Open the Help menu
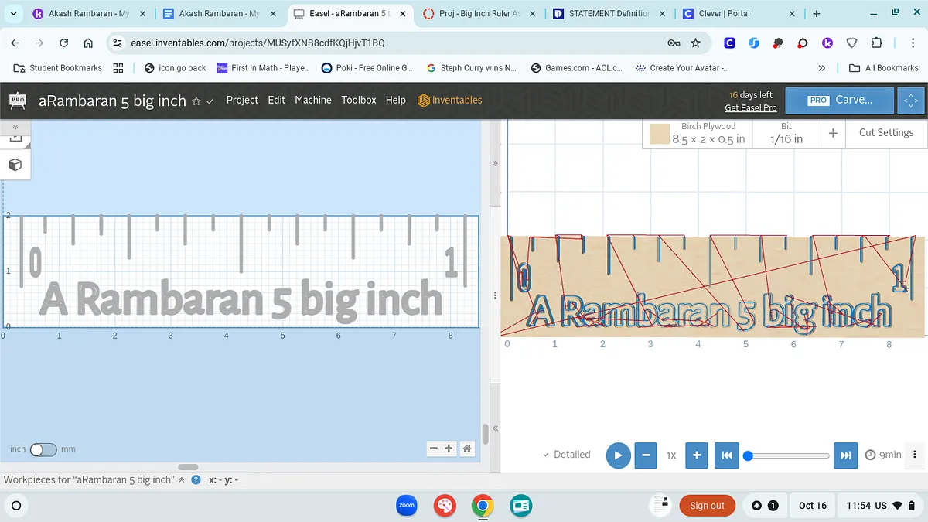 pos(396,100)
